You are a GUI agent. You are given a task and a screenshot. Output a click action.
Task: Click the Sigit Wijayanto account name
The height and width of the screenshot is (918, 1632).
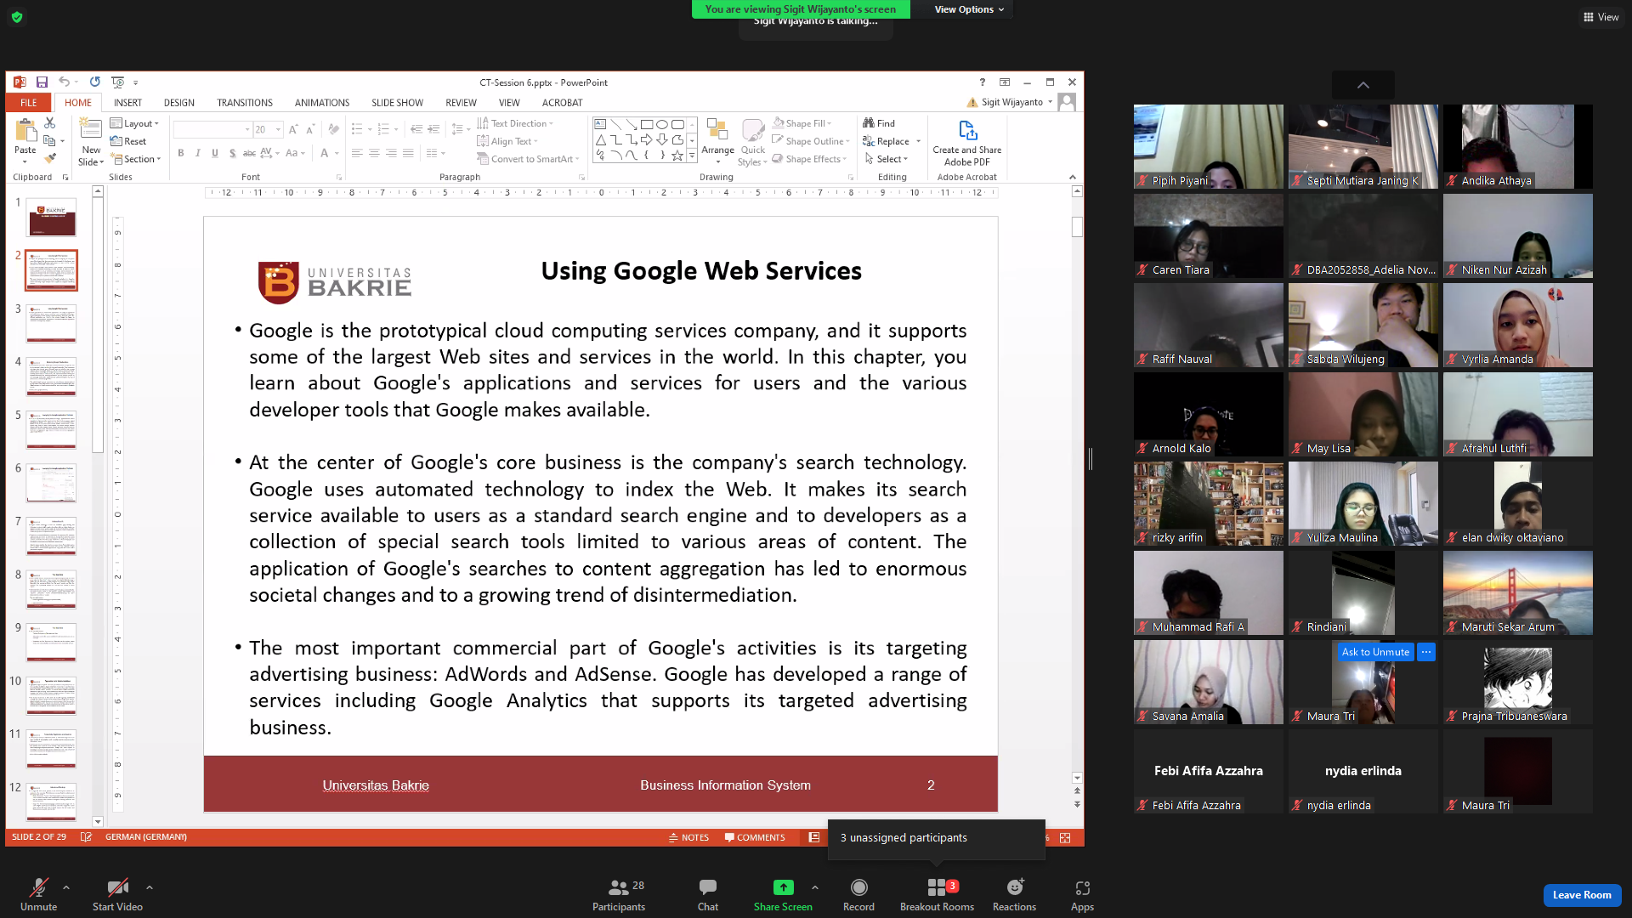pos(1012,102)
